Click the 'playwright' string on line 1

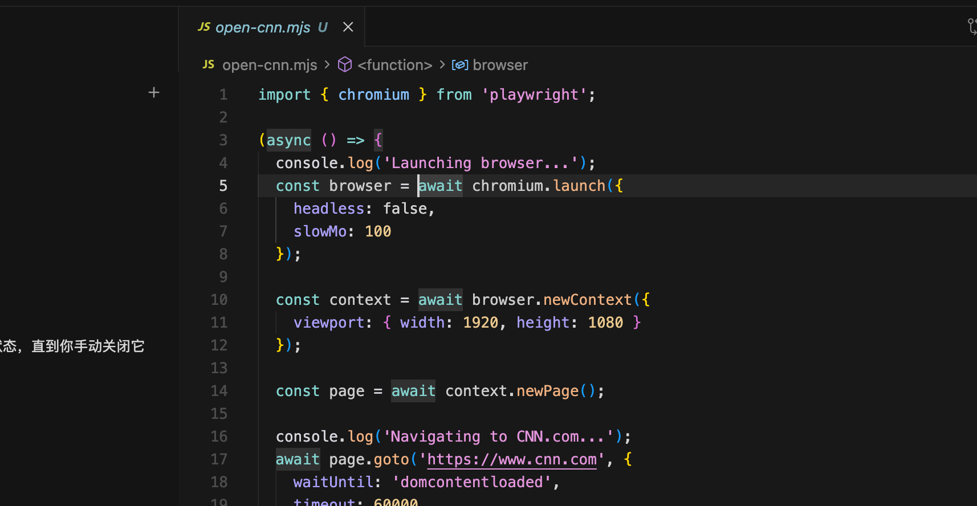(x=534, y=95)
